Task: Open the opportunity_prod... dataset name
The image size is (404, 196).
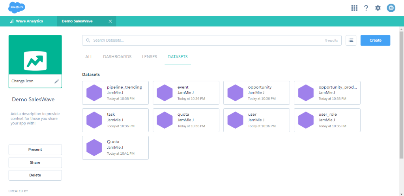Action: click(338, 87)
